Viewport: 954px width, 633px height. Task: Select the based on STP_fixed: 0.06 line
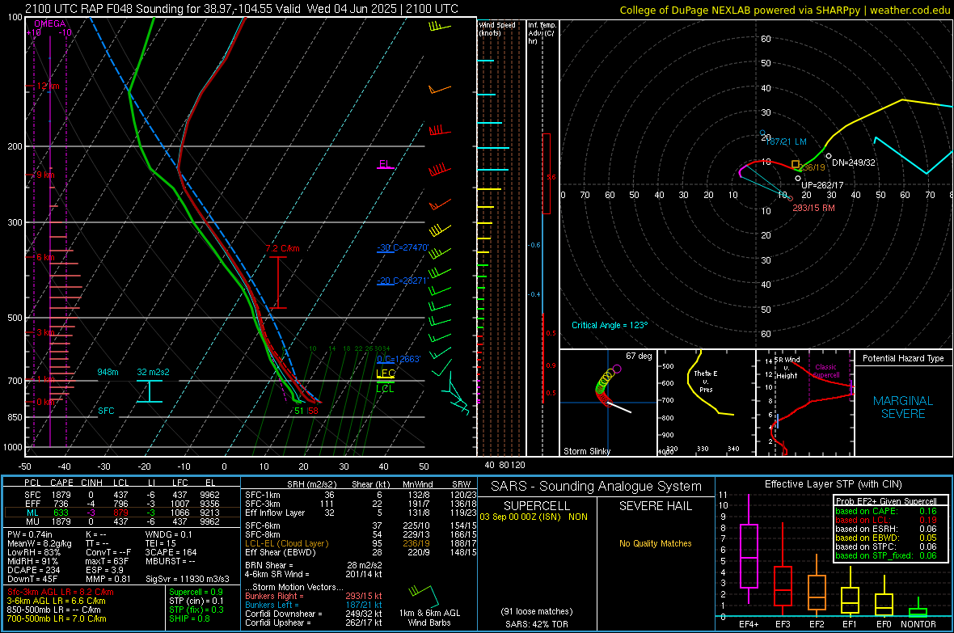886,555
